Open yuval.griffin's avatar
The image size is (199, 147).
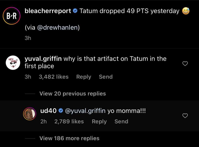click(x=13, y=63)
